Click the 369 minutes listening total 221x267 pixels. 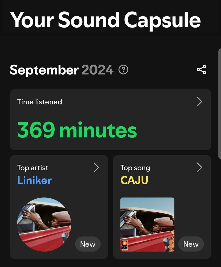click(77, 130)
